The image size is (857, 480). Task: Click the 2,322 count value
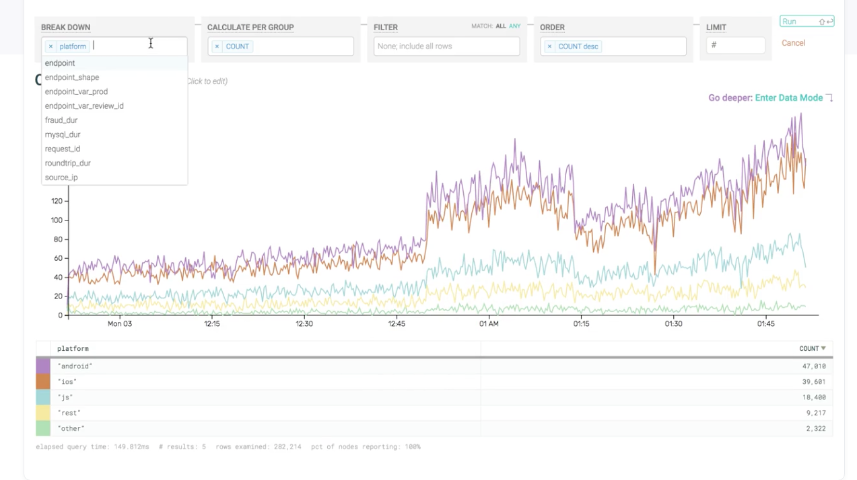[x=816, y=428]
